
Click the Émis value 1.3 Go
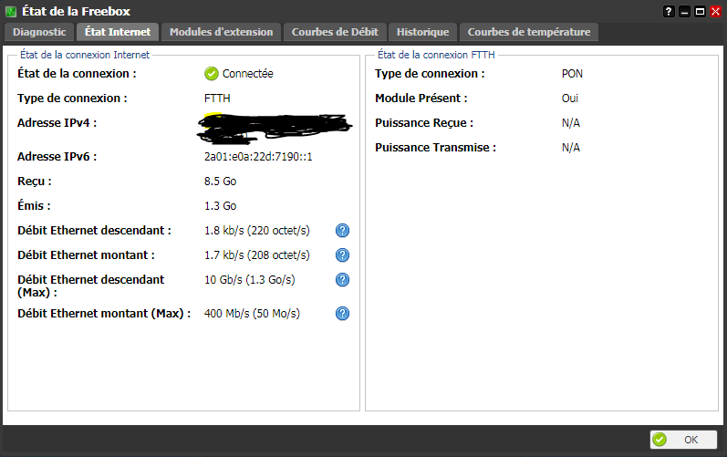pyautogui.click(x=220, y=206)
